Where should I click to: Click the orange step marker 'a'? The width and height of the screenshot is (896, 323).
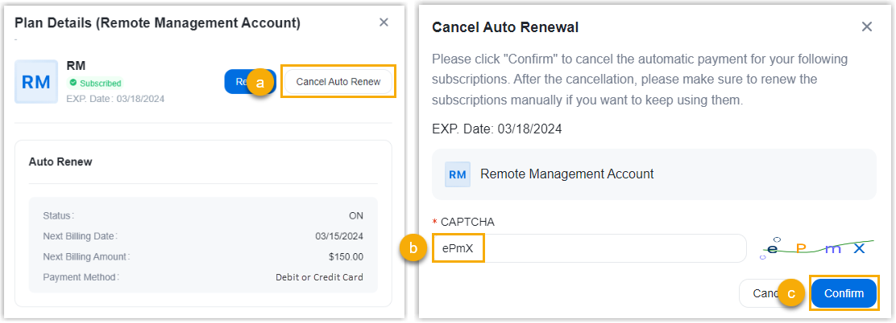pyautogui.click(x=259, y=82)
